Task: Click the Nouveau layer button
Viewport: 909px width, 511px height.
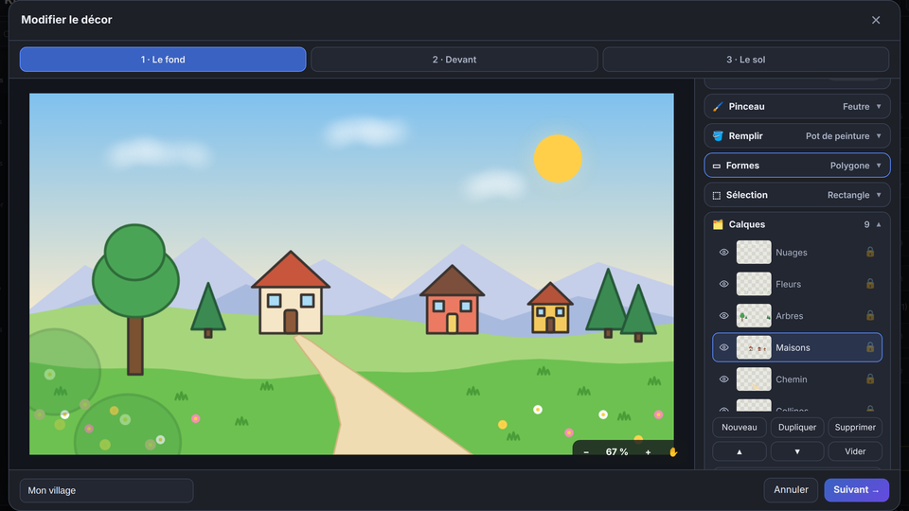Action: tap(740, 428)
